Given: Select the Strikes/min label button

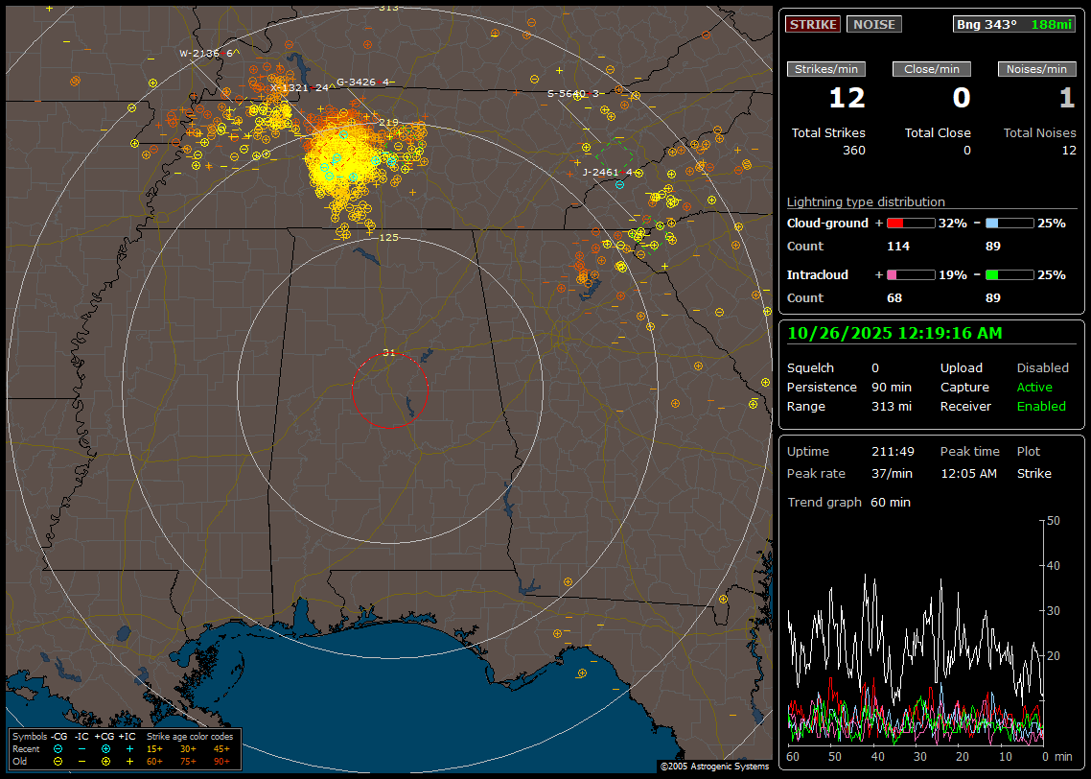Looking at the screenshot, I should pyautogui.click(x=825, y=69).
